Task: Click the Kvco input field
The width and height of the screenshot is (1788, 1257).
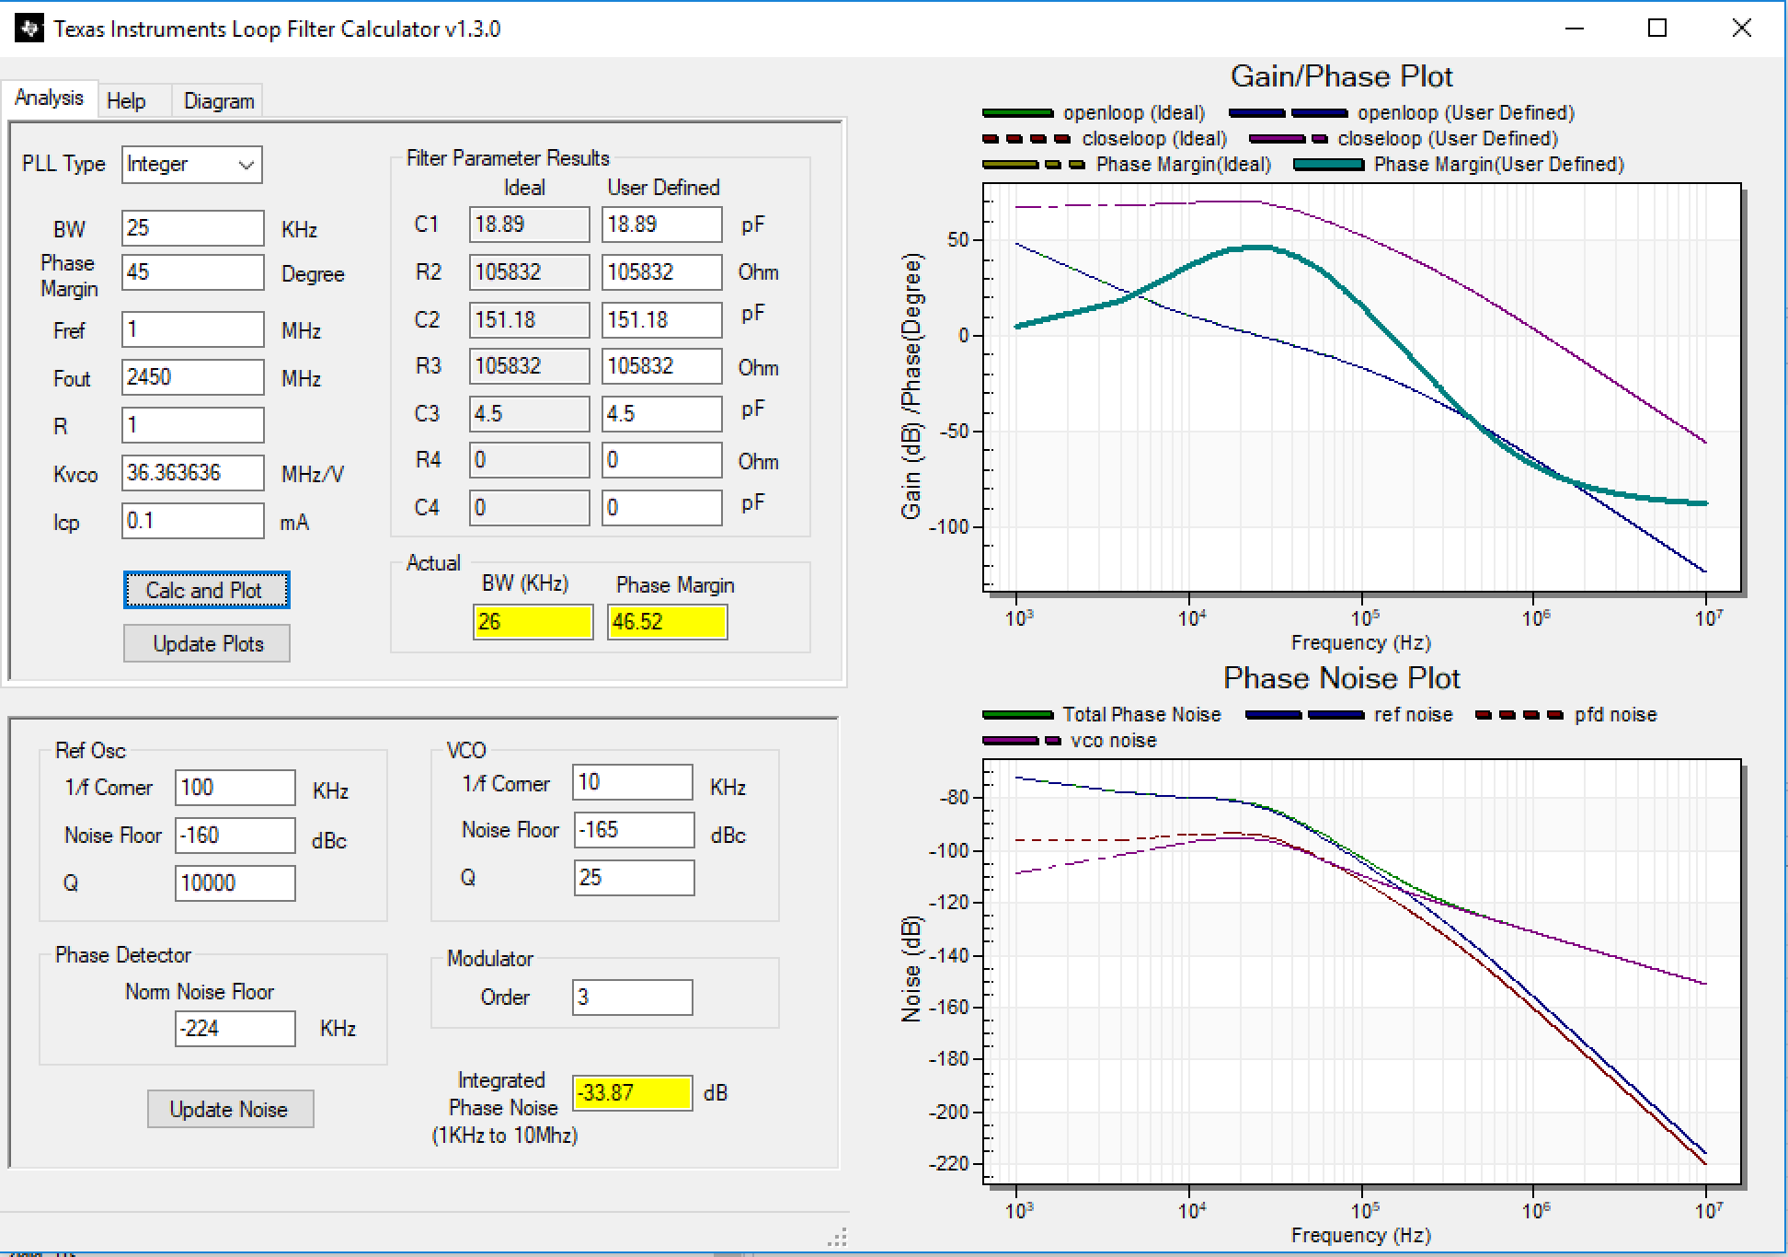Action: (193, 473)
